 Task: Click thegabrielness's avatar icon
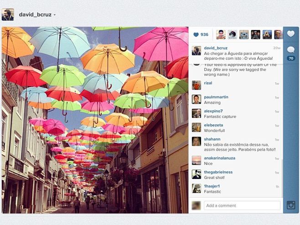click(196, 174)
